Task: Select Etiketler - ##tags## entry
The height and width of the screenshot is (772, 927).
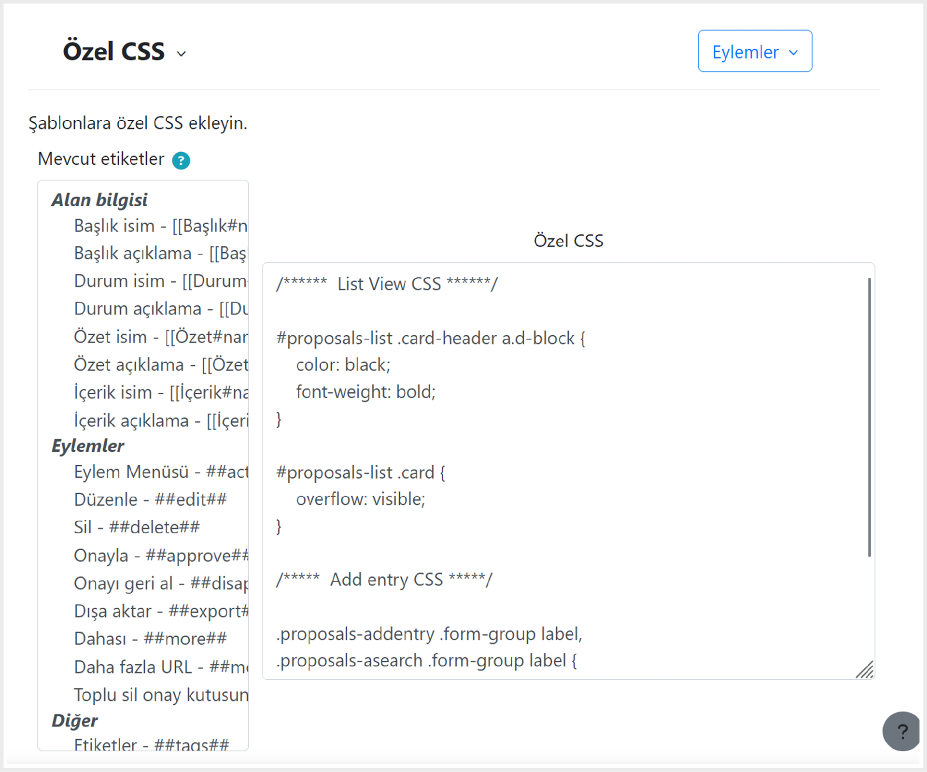Action: pos(151,743)
